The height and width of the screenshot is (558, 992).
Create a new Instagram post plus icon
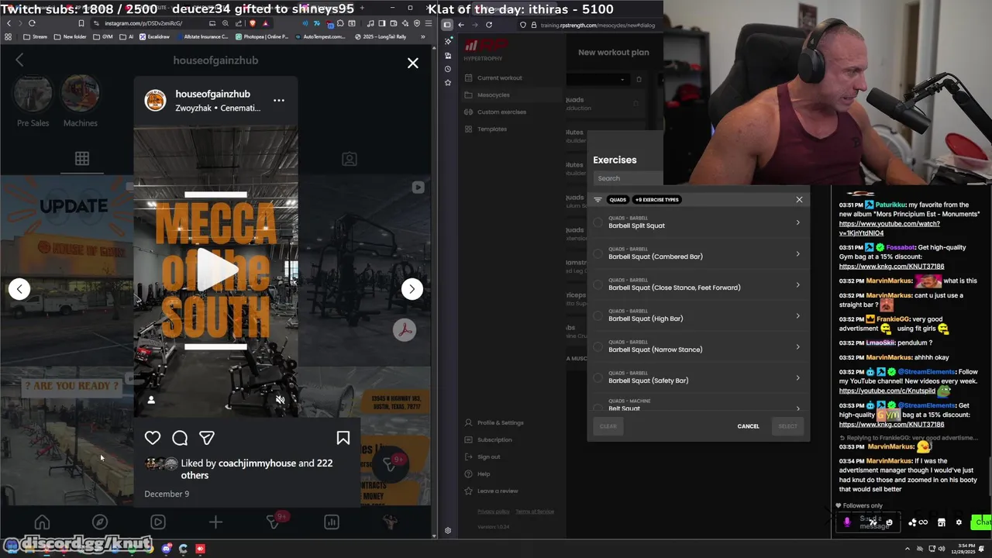[215, 522]
